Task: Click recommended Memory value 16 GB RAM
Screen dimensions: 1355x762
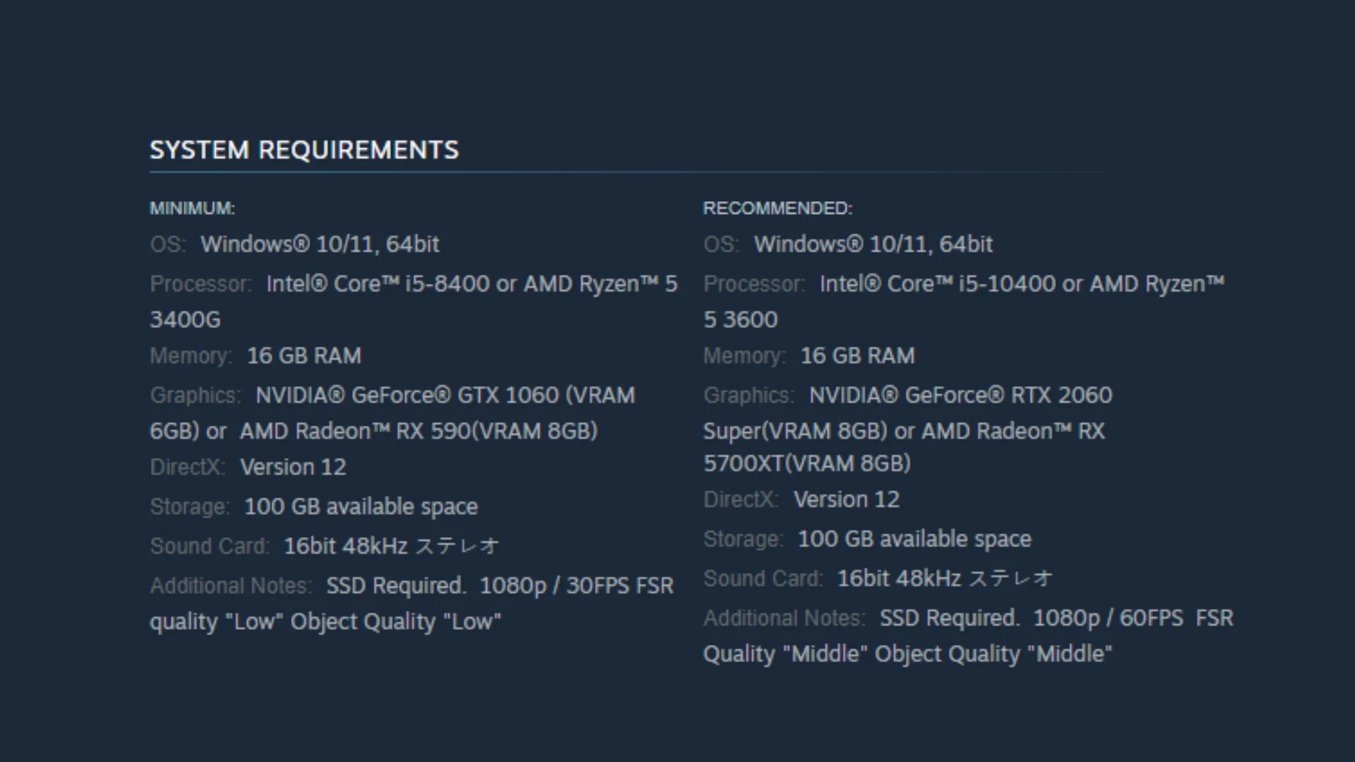Action: click(857, 357)
